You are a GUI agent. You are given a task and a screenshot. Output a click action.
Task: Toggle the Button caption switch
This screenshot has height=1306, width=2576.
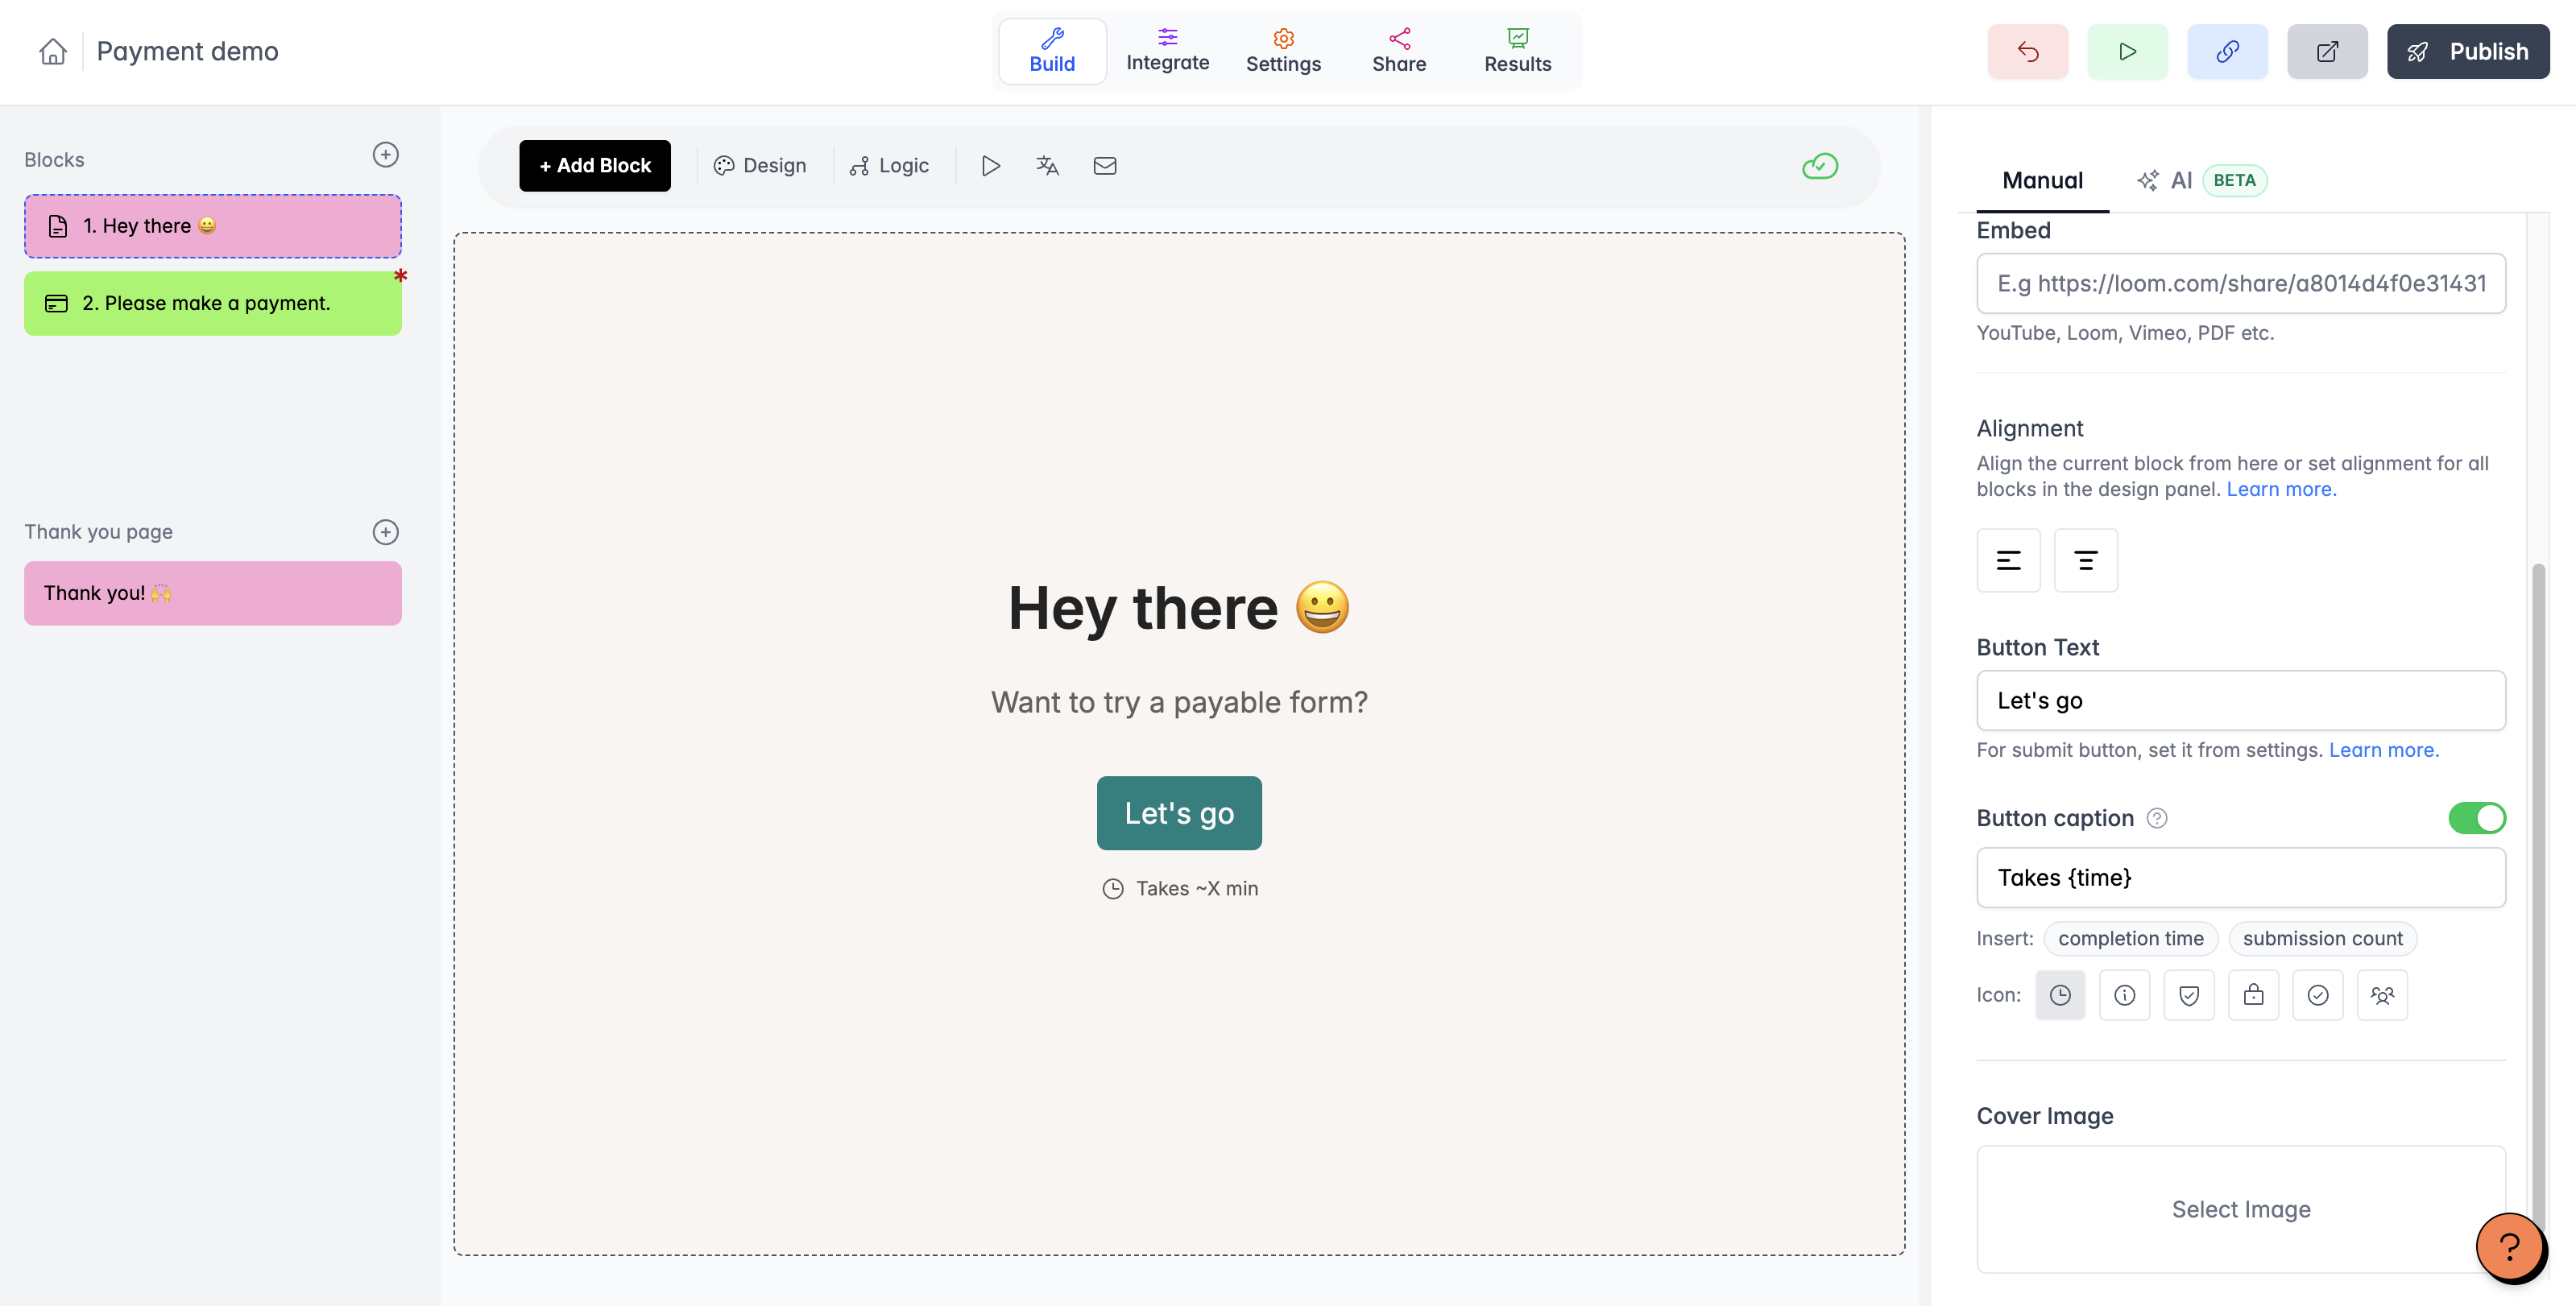point(2476,818)
